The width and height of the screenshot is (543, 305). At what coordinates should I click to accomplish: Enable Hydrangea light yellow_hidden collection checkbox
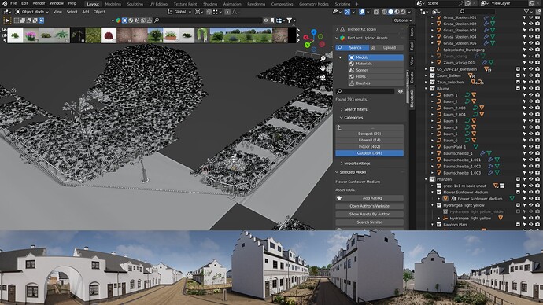[518, 211]
